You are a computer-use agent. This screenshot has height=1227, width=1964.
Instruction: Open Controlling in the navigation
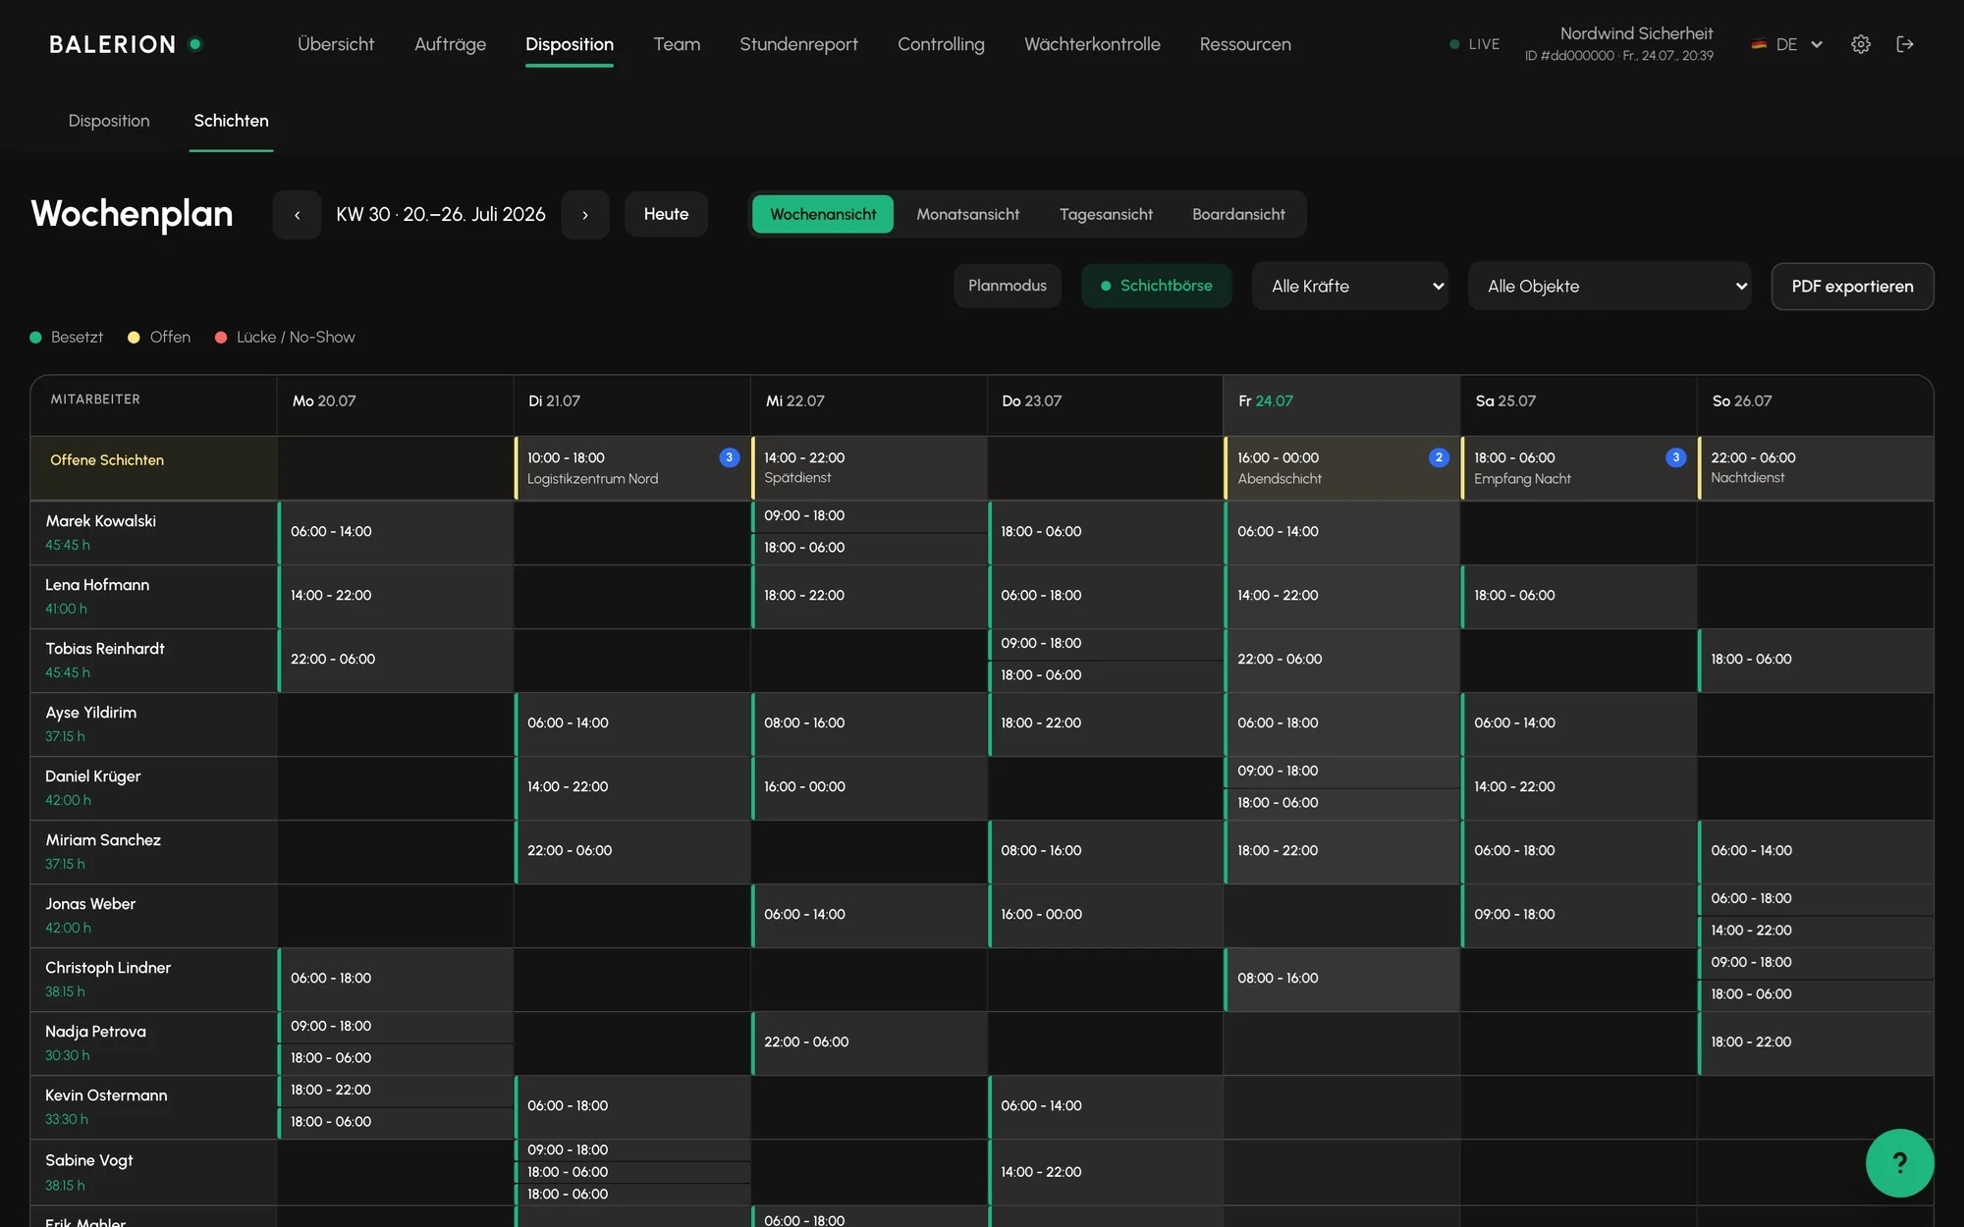[941, 44]
